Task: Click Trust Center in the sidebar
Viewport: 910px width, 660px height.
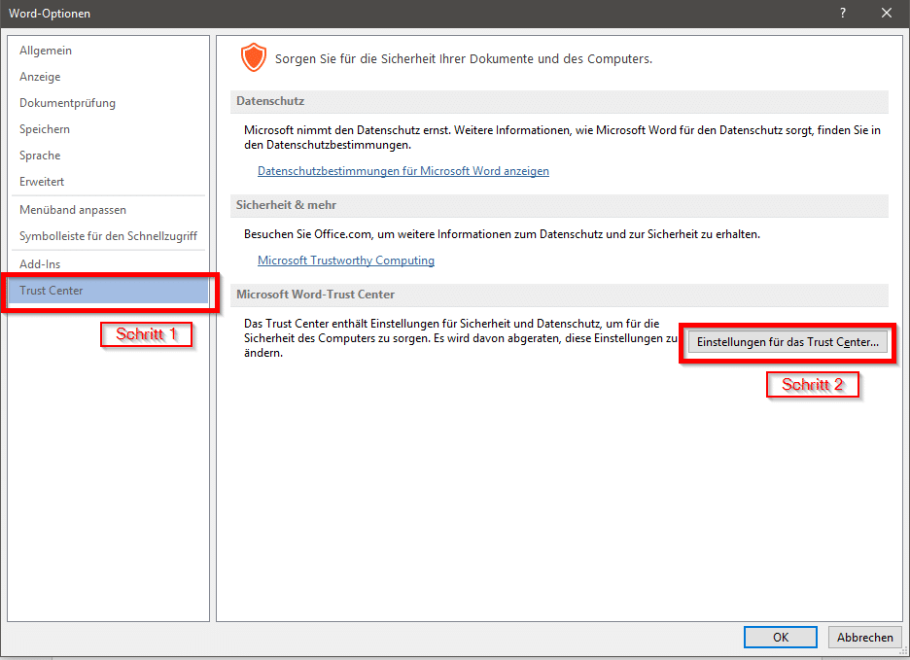Action: 52,291
